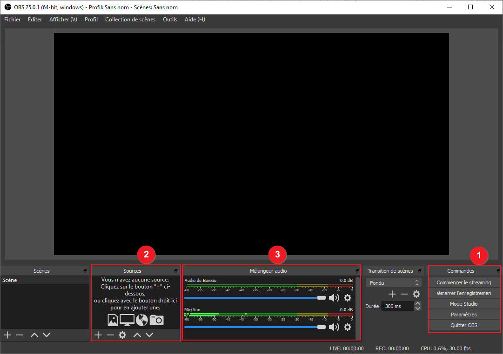Add a scene transition with plus icon

[x=392, y=294]
